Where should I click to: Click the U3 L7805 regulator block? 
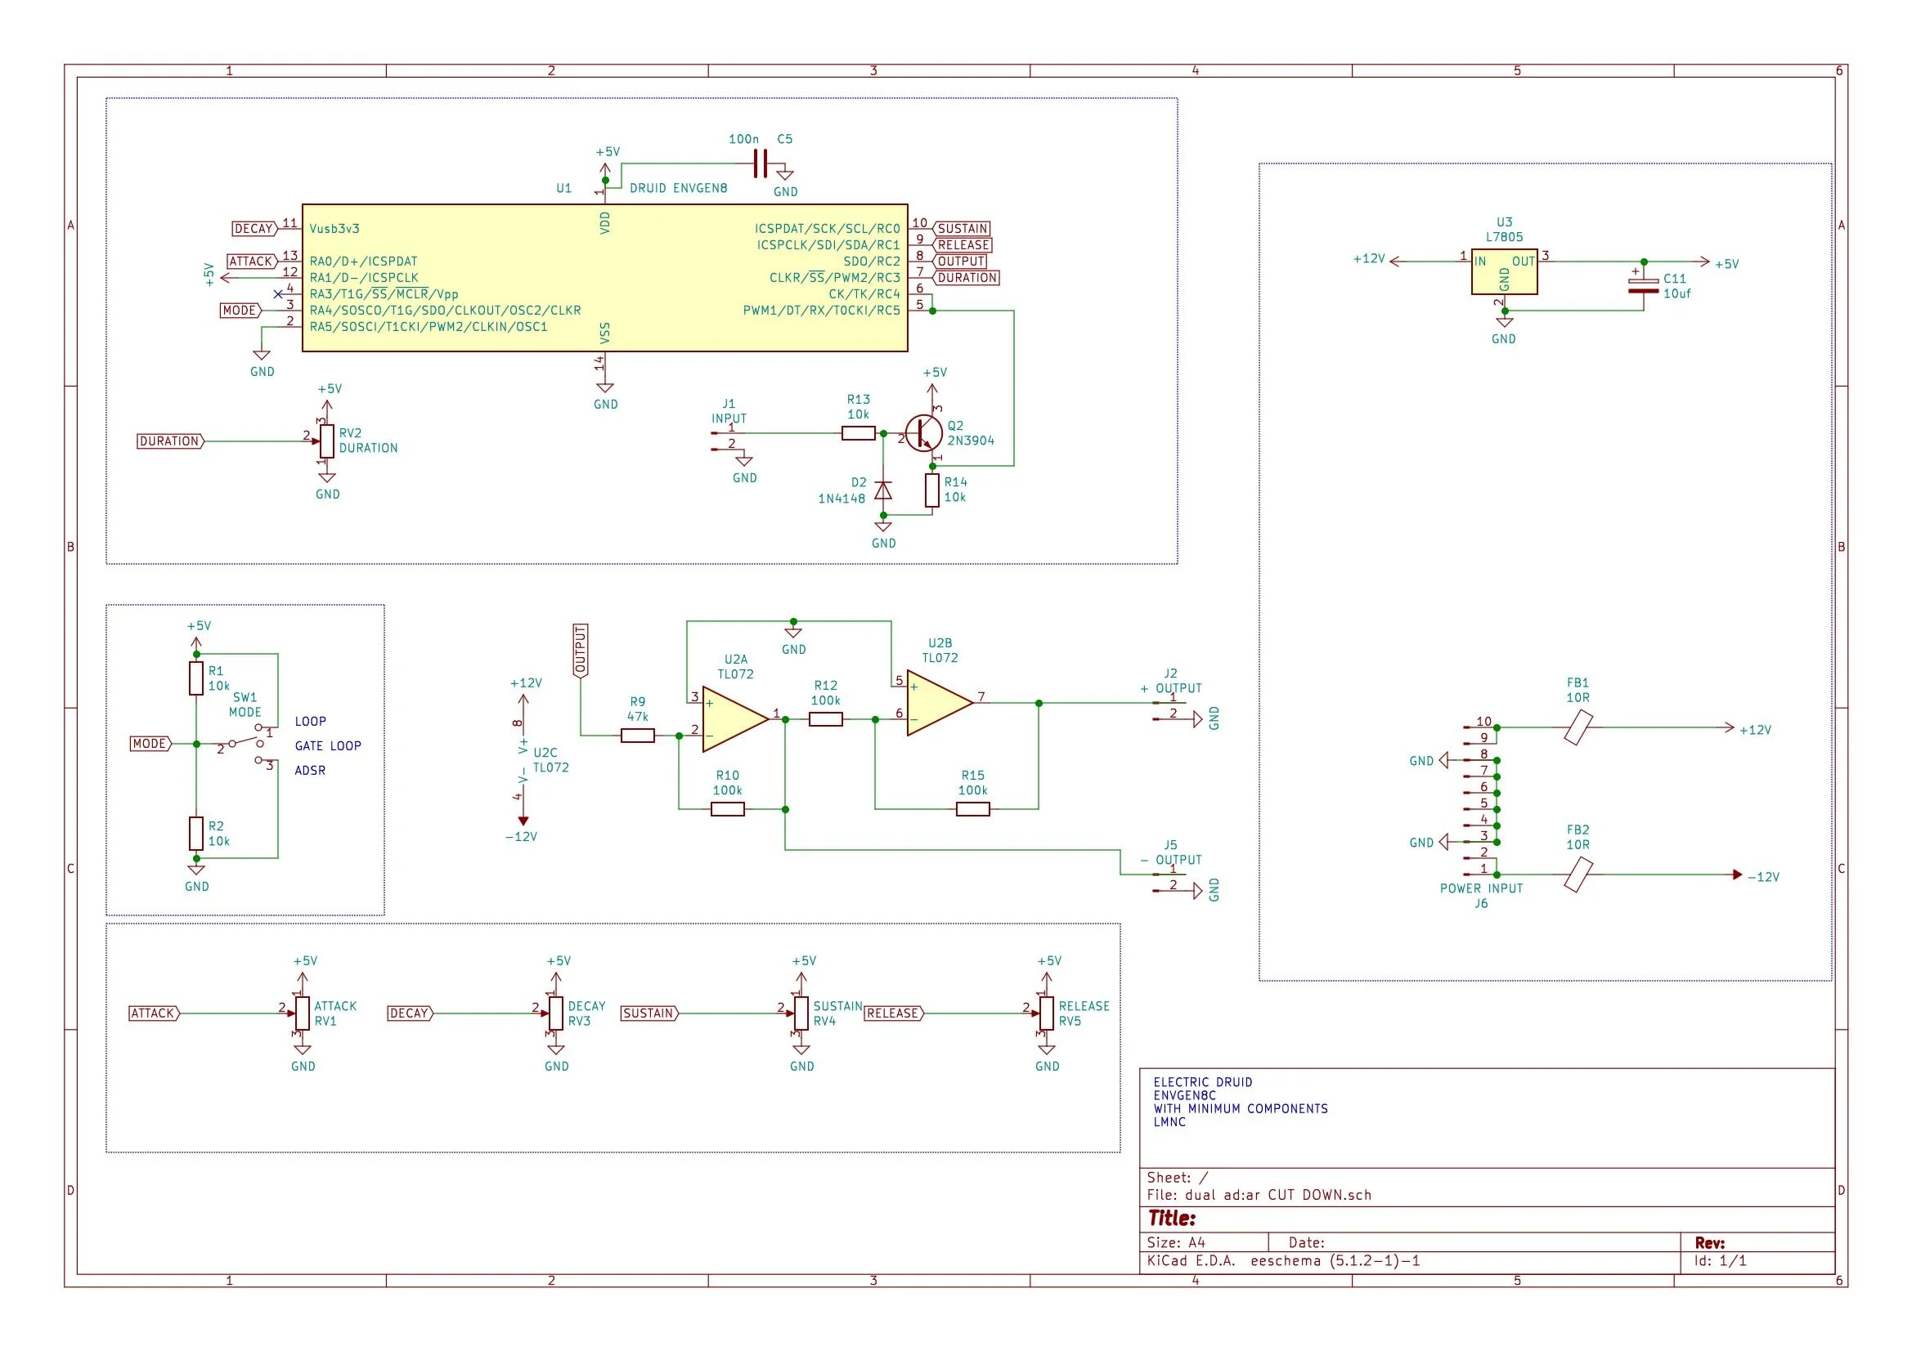click(x=1503, y=273)
